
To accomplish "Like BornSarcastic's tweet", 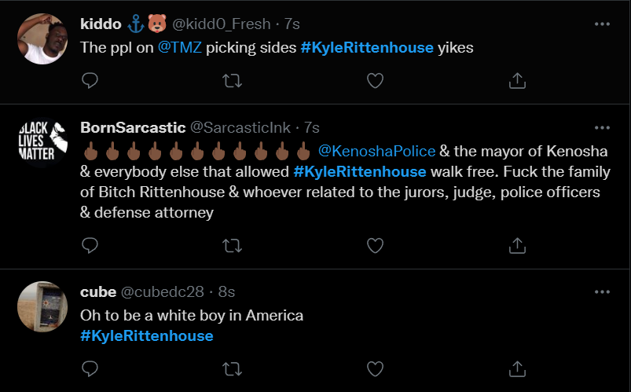I will [x=376, y=246].
